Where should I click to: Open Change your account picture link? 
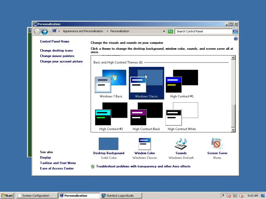tap(61, 61)
